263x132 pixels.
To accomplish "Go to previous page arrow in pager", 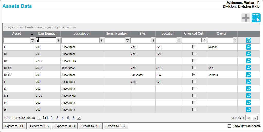I will (x=39, y=118).
